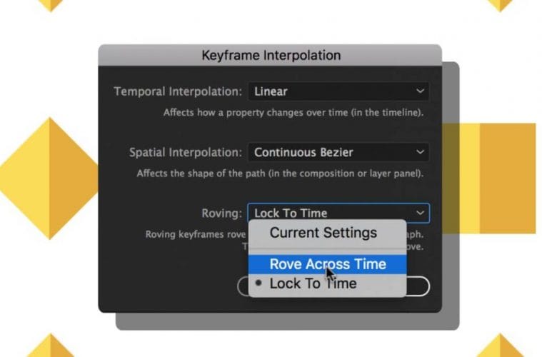Click the bullet beside Lock To Time
542x357 pixels.
(x=259, y=283)
